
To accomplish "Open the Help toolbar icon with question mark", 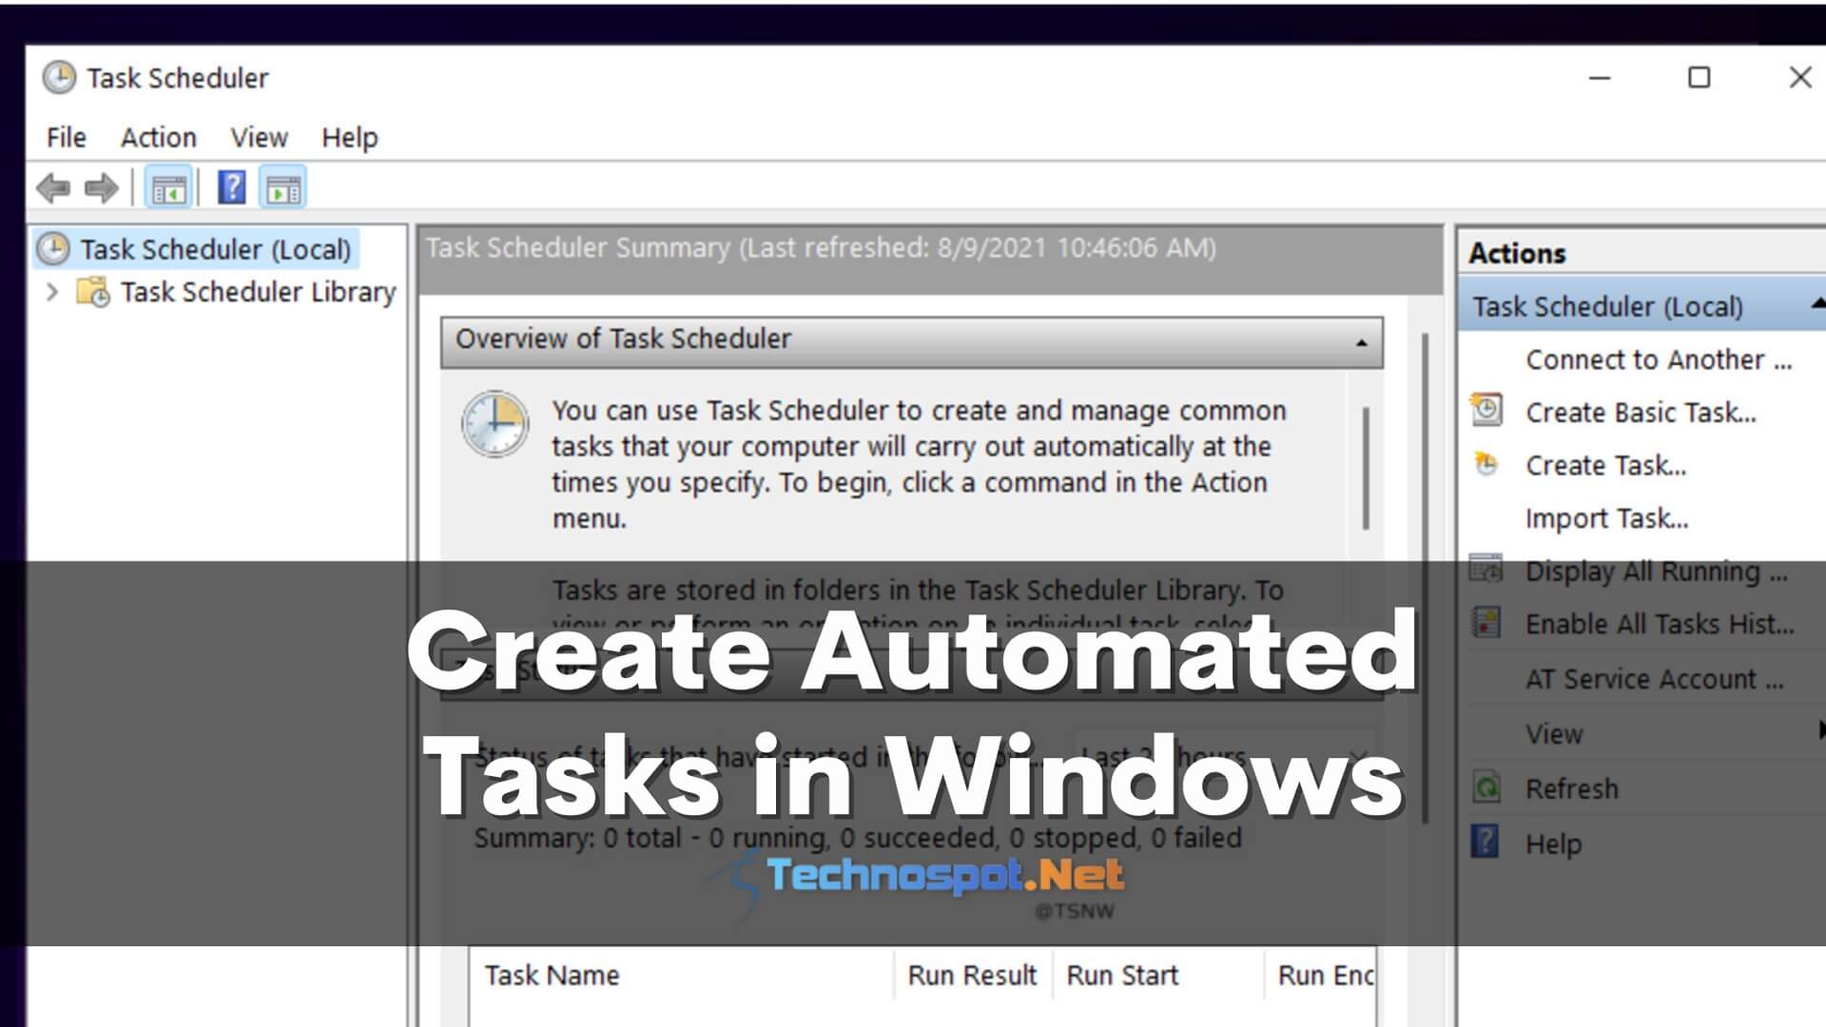I will (x=231, y=187).
